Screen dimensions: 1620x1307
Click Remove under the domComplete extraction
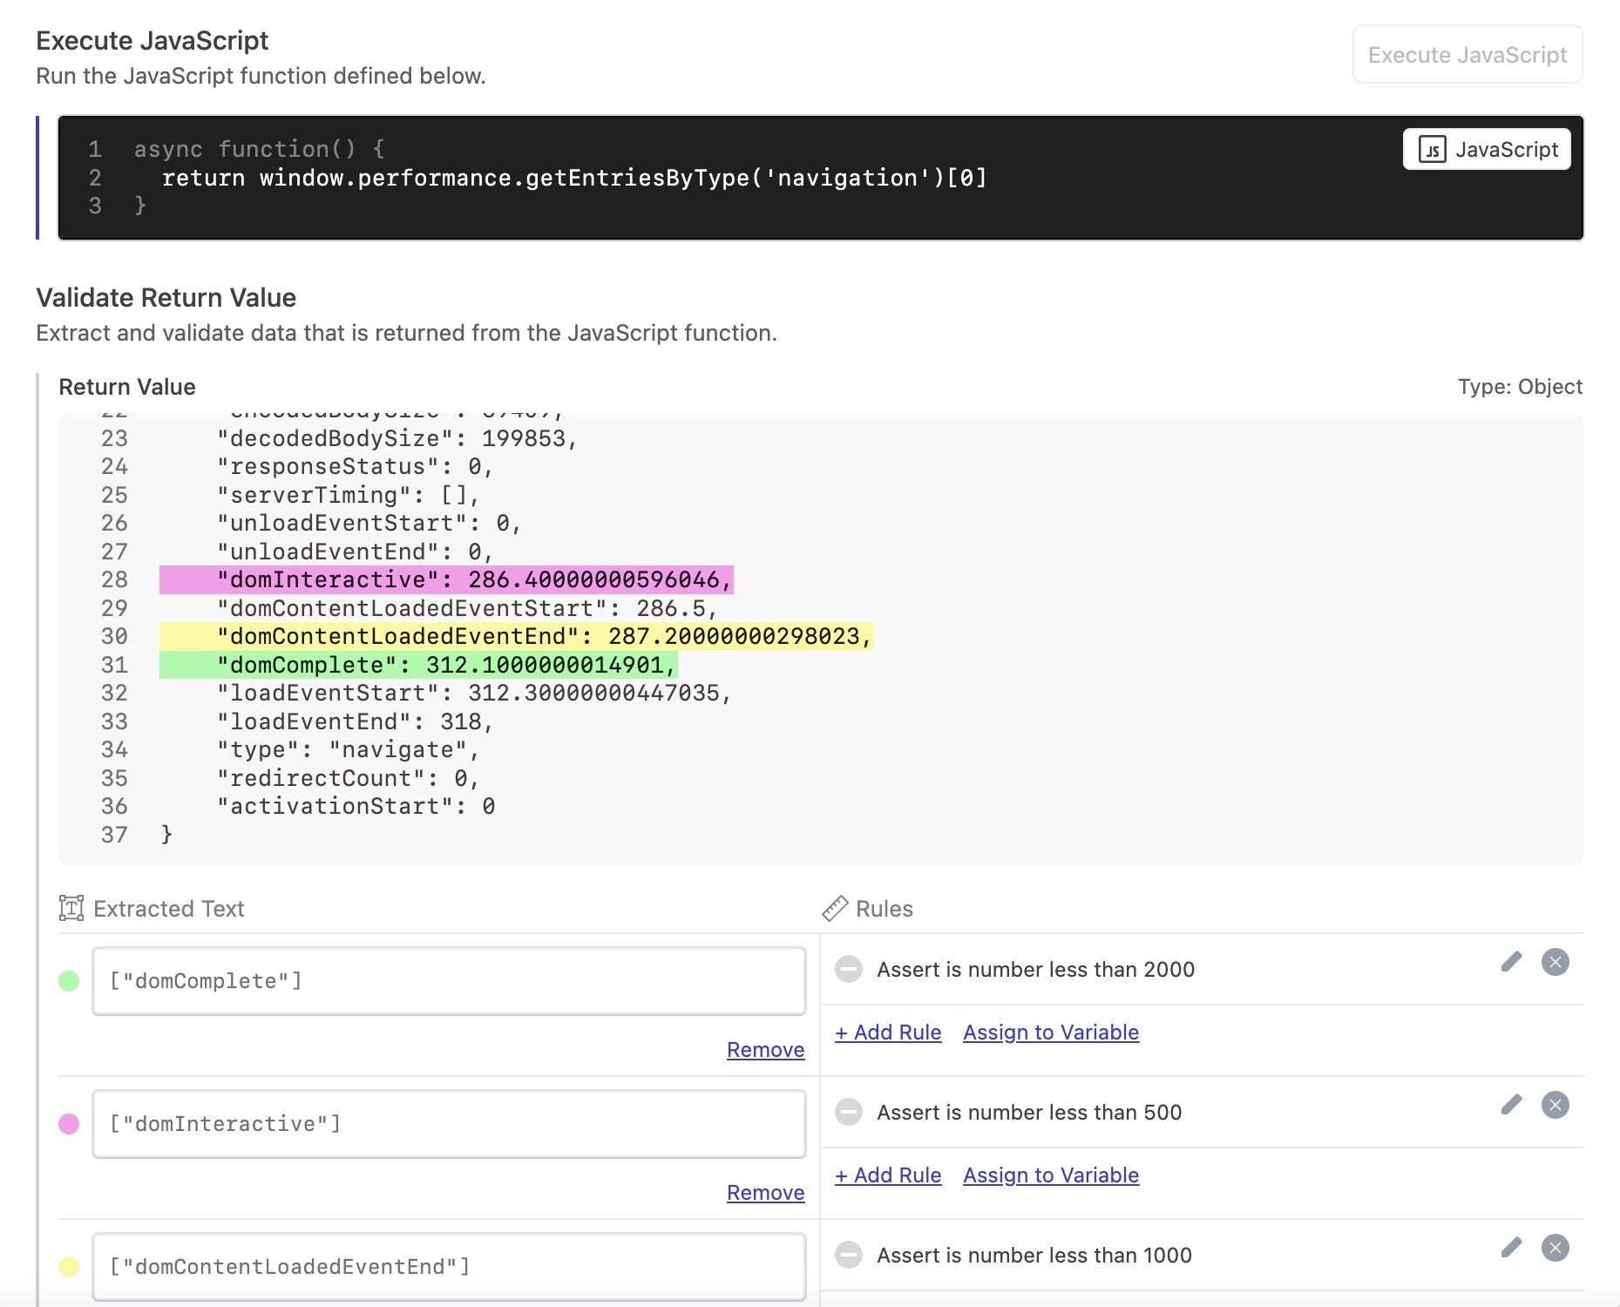(764, 1050)
